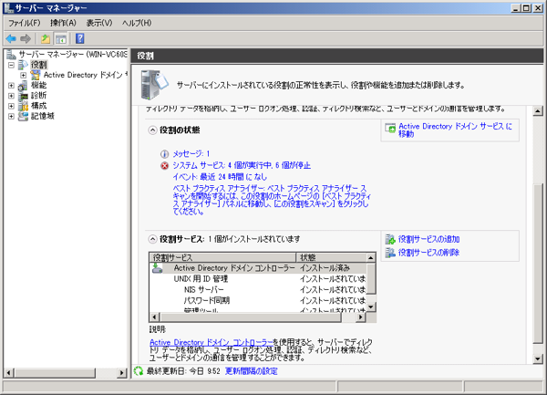Image resolution: width=547 pixels, height=395 pixels.
Task: Click the information icon beside メッセージ
Action: pos(164,154)
